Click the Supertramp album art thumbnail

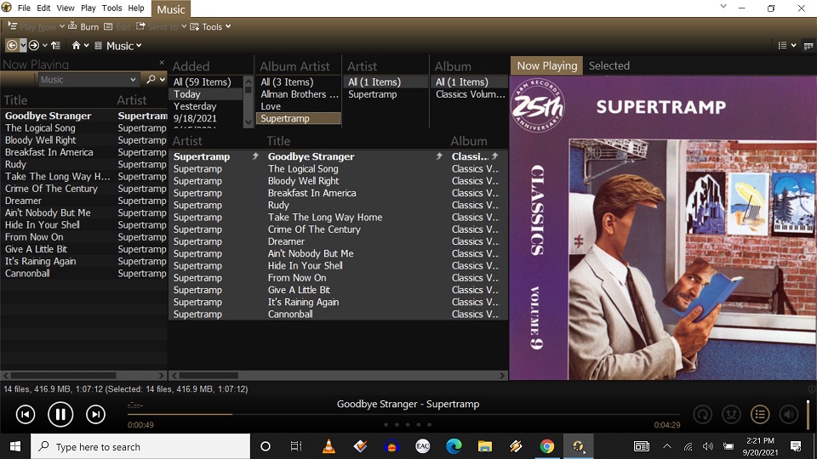click(x=663, y=228)
